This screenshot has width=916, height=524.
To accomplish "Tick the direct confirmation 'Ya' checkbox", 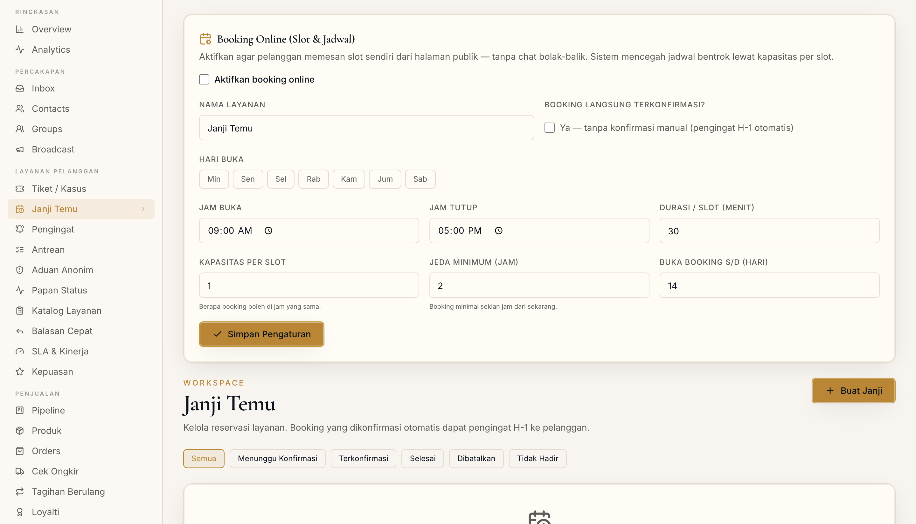I will coord(550,128).
